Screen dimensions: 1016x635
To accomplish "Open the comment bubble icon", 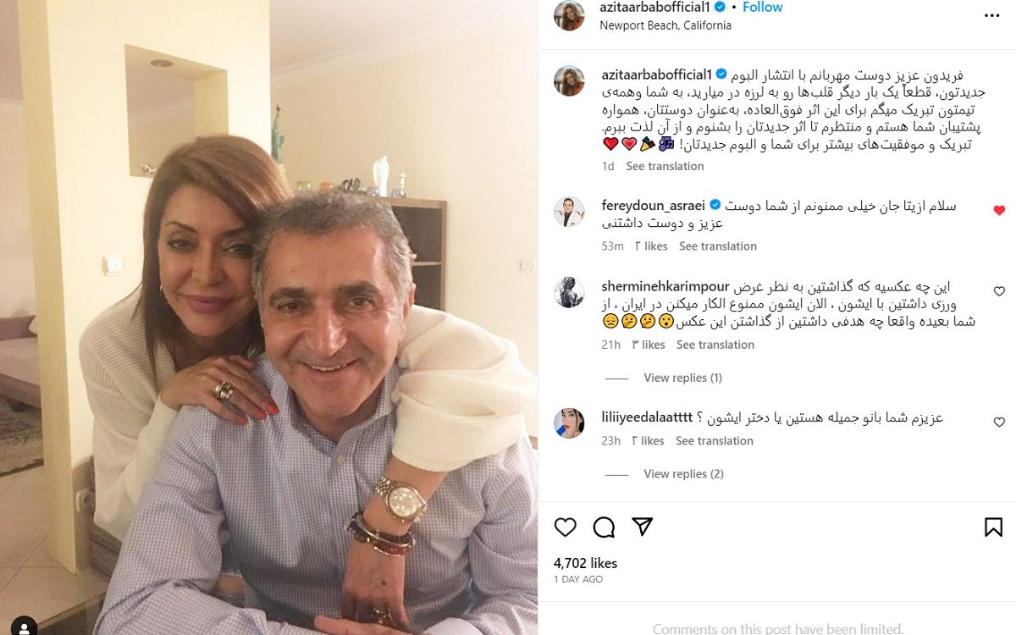I will pos(604,527).
